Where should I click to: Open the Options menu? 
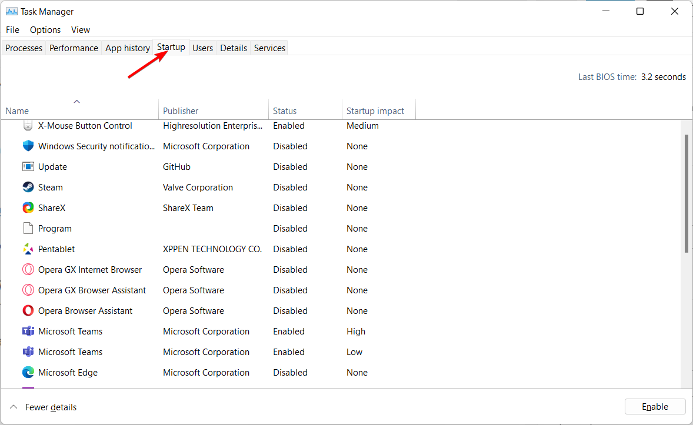coord(45,29)
